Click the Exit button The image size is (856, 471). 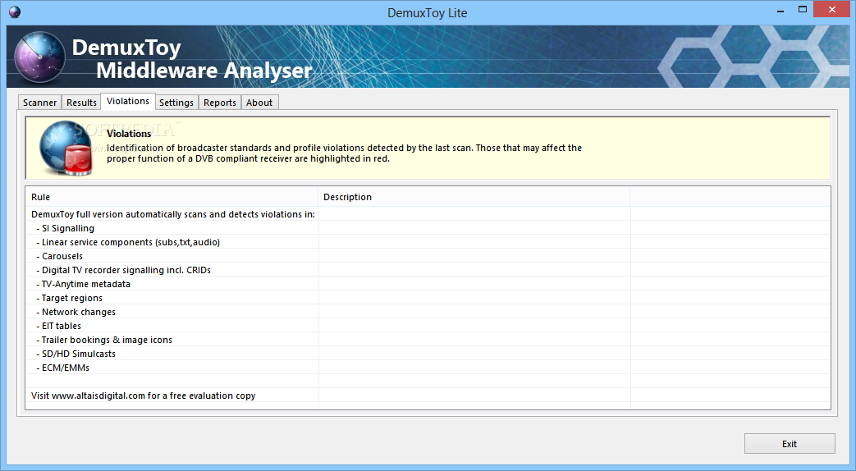pyautogui.click(x=790, y=444)
